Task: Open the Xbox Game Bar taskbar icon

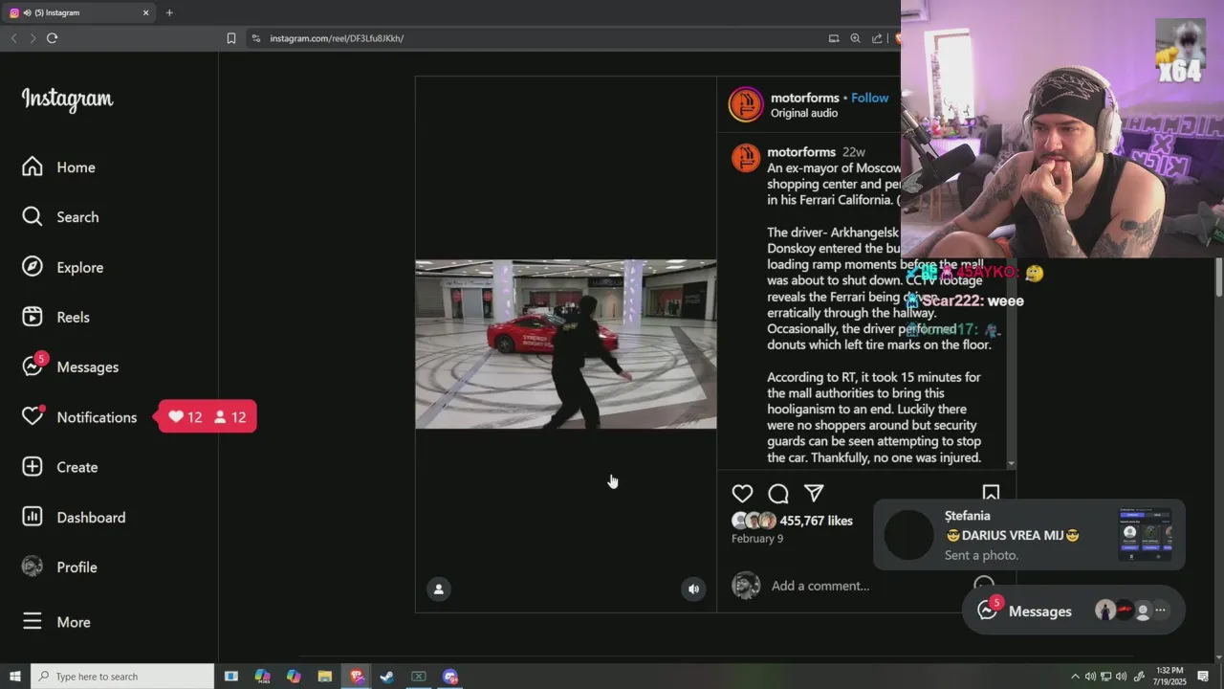Action: (418, 677)
